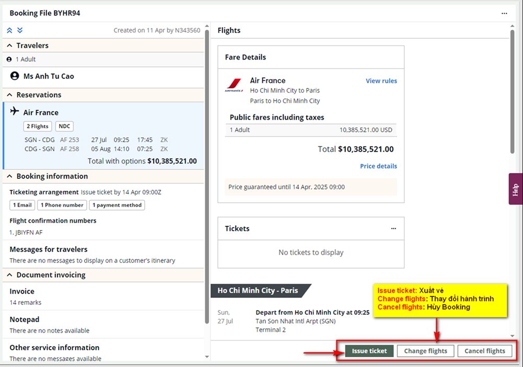Image resolution: width=523 pixels, height=367 pixels.
Task: Click Created on 11 Apr by N343560 text
Action: click(x=157, y=30)
